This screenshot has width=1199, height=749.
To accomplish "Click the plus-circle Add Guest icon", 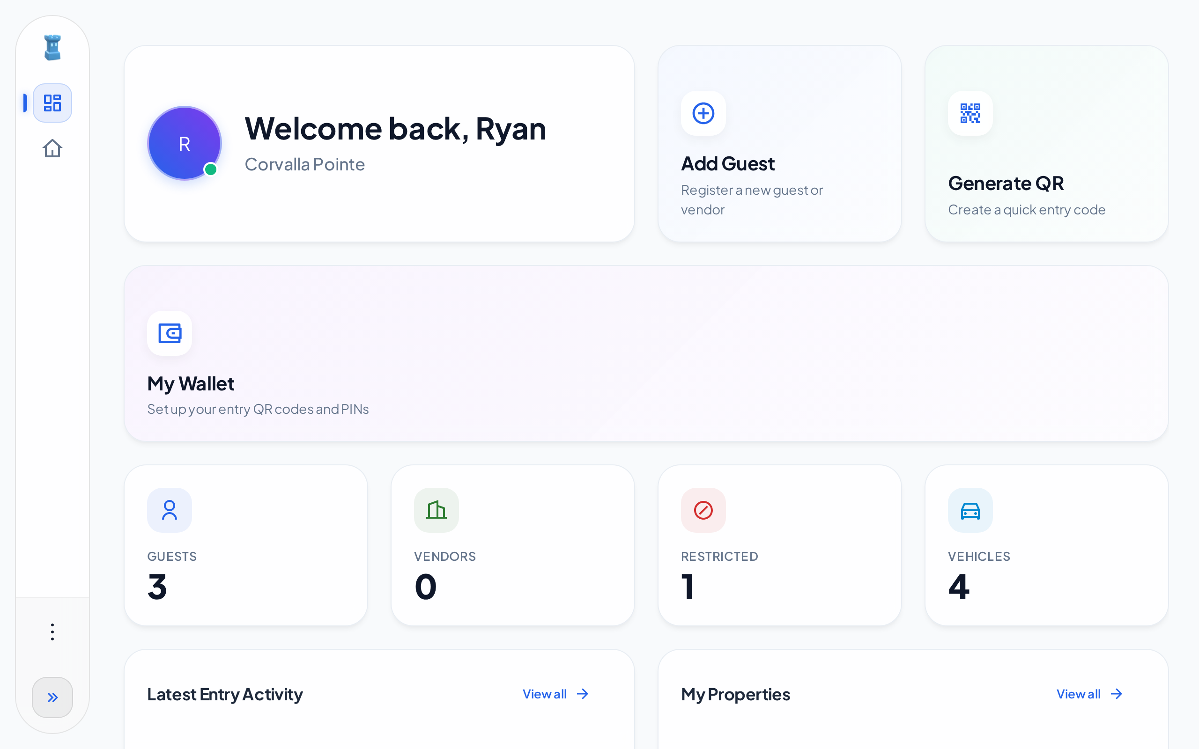I will (x=703, y=113).
